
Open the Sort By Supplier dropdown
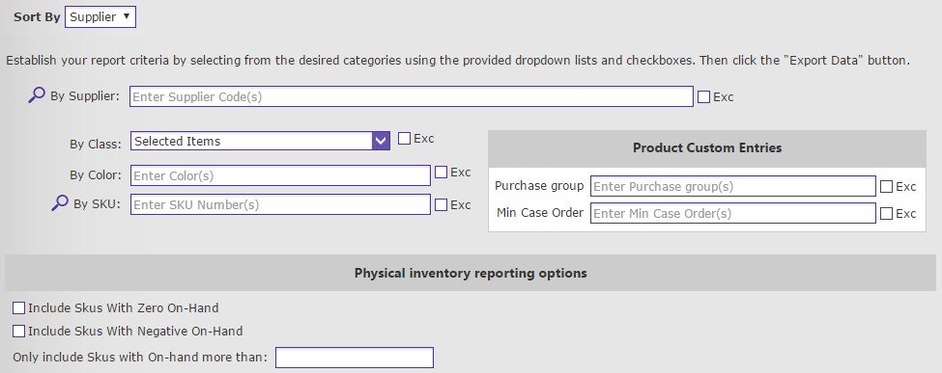[x=100, y=16]
